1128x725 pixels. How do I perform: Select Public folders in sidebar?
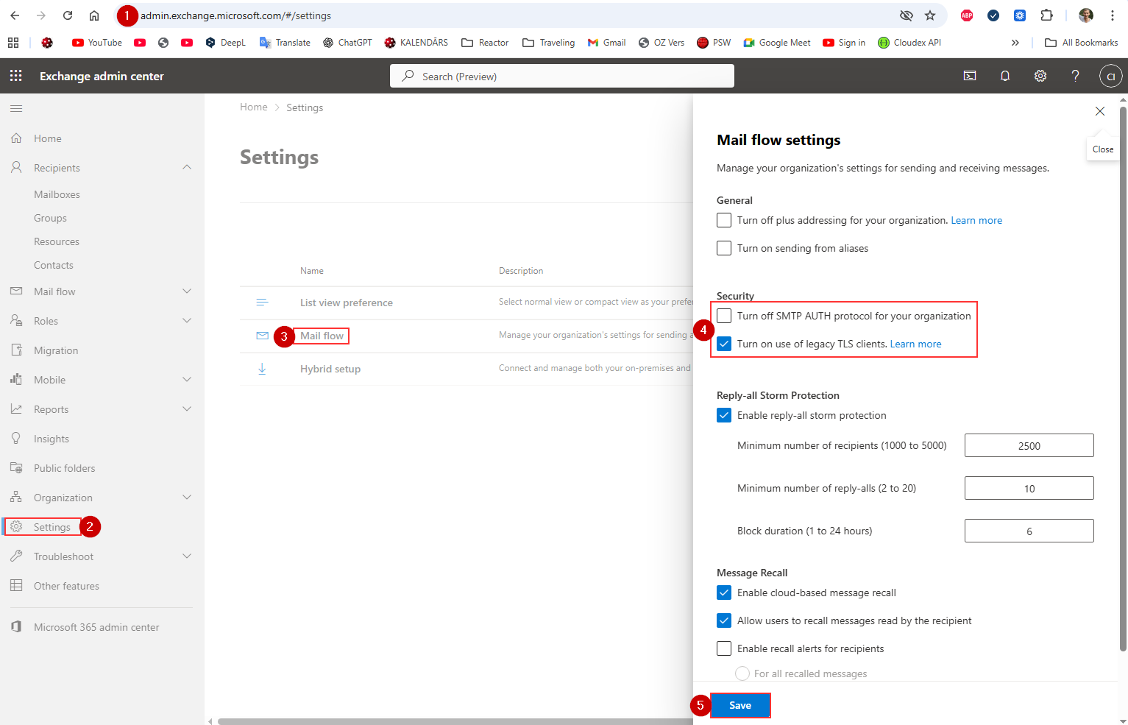pyautogui.click(x=64, y=468)
